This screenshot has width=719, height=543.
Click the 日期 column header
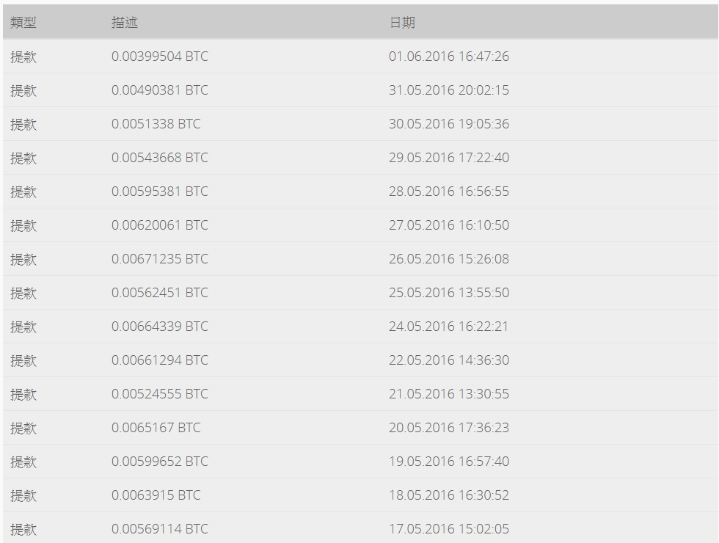402,23
